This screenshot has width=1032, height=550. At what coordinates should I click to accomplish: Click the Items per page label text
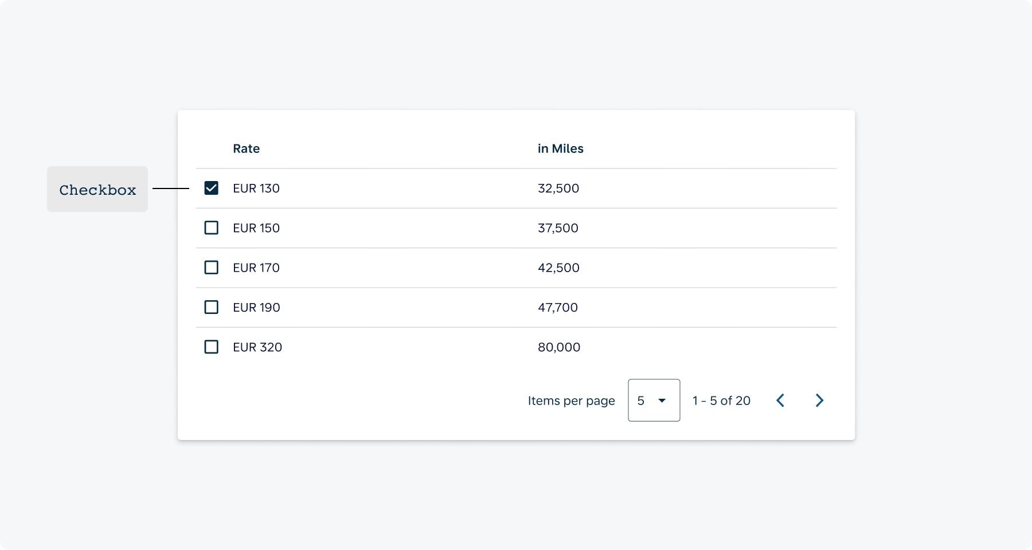point(571,400)
